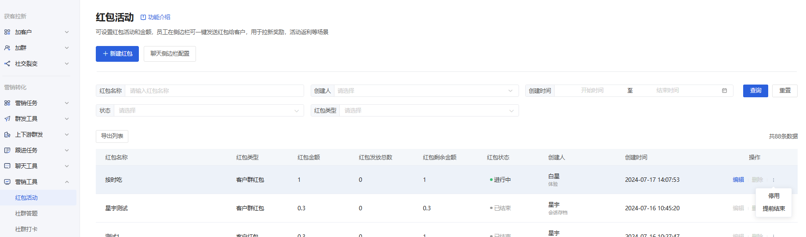Expand the 上下游群发 menu chevron
This screenshot has height=237, width=806.
point(67,134)
